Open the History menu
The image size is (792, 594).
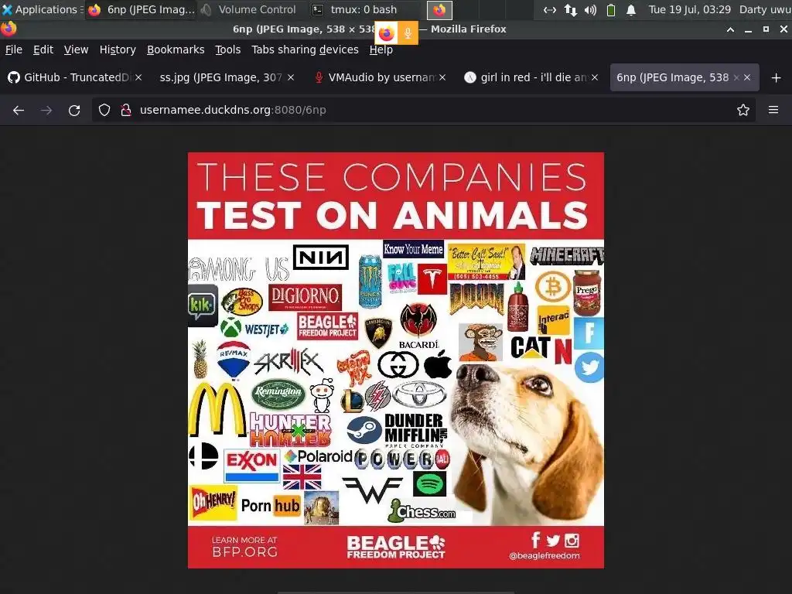pos(118,49)
